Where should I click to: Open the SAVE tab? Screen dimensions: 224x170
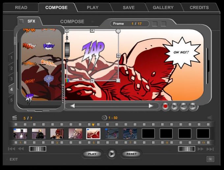pos(128,8)
